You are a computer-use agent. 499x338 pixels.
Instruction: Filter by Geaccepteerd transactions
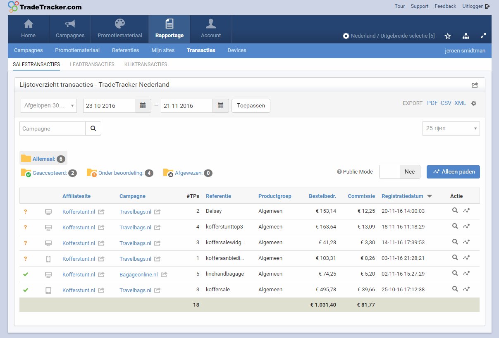(49, 173)
